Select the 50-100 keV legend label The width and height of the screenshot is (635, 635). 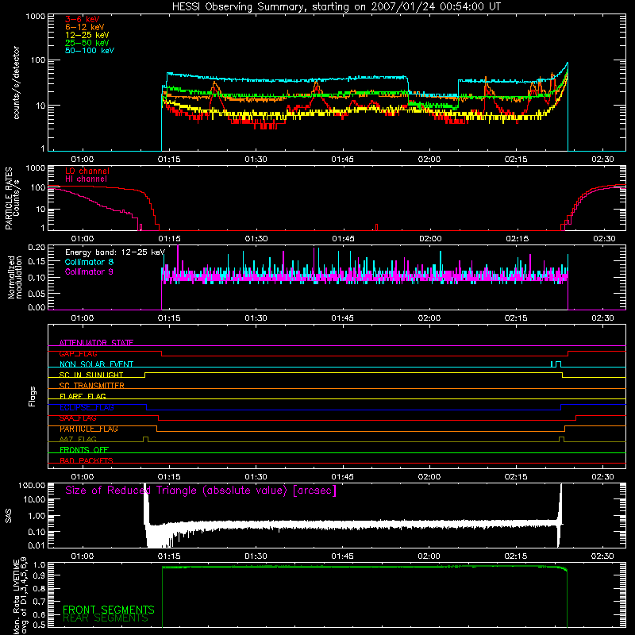(x=89, y=51)
